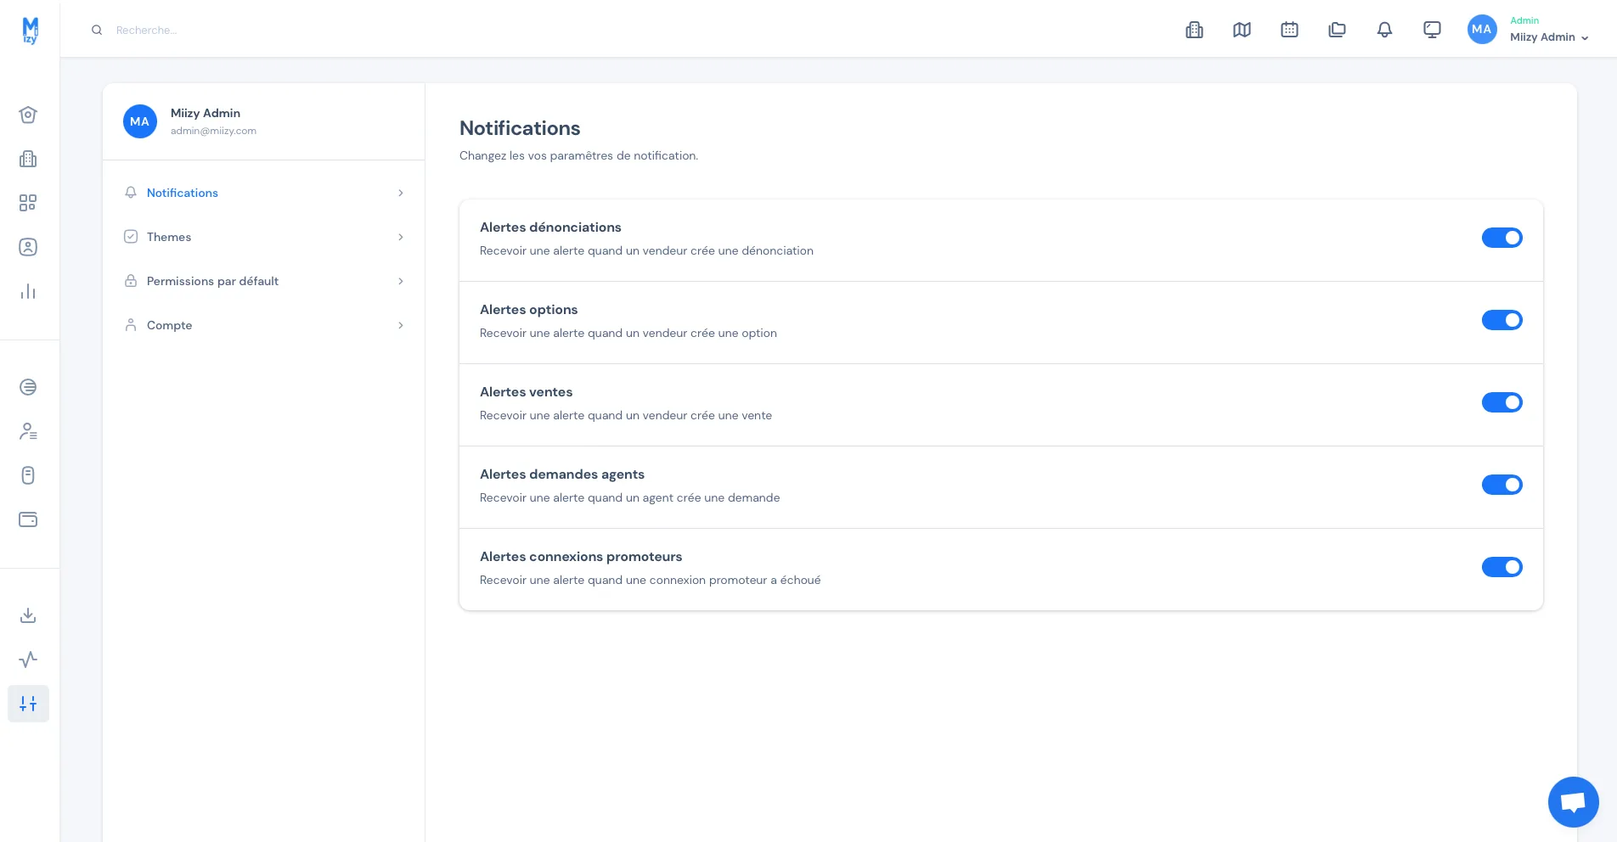Select Compte settings menu item
This screenshot has height=842, width=1617.
pos(263,325)
